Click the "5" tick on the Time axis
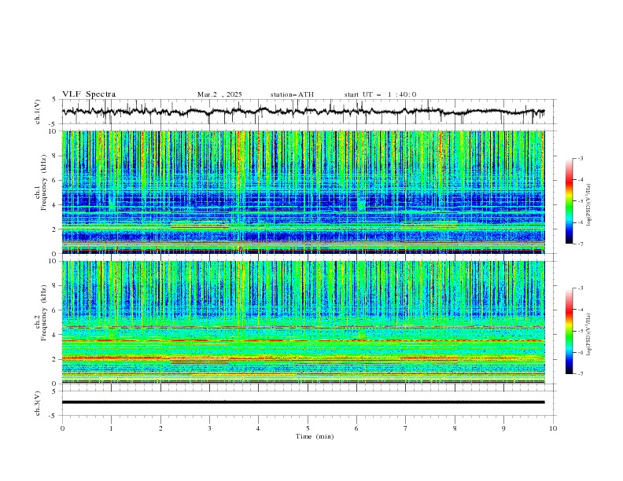 tap(308, 428)
